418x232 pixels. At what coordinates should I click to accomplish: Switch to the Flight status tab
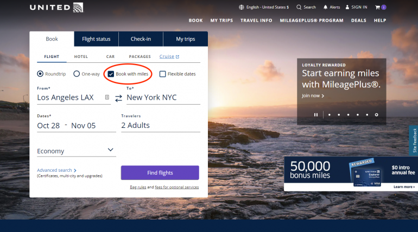tap(96, 39)
